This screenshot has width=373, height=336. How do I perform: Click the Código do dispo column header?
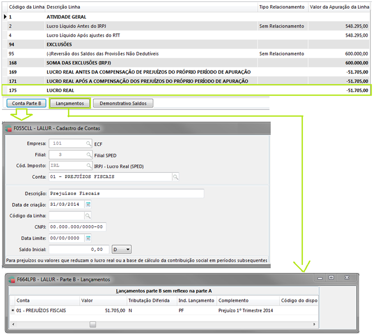(299, 301)
